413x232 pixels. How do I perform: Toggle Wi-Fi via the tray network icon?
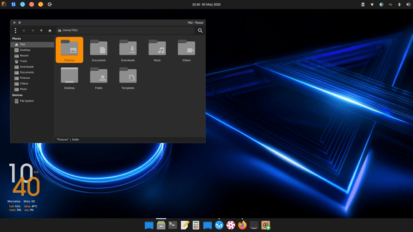tap(372, 4)
